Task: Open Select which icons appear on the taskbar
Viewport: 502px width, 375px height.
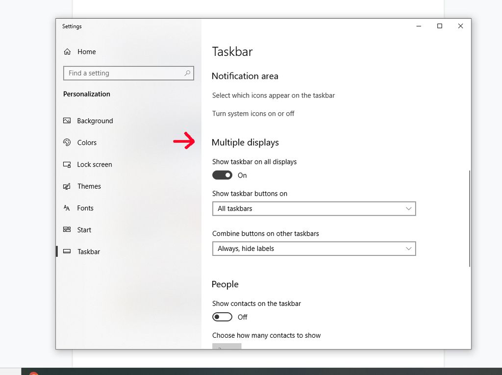Action: coord(274,95)
